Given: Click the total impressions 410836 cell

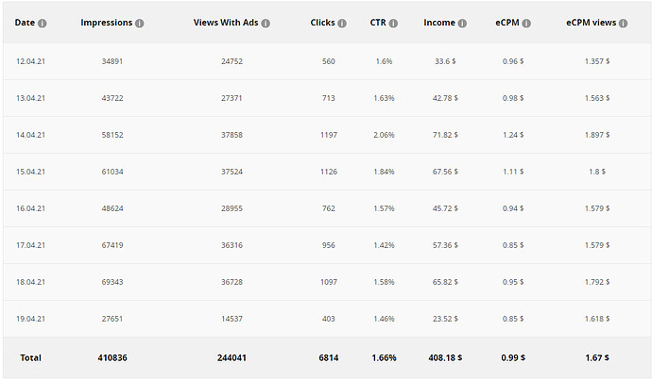Looking at the screenshot, I should coord(113,358).
